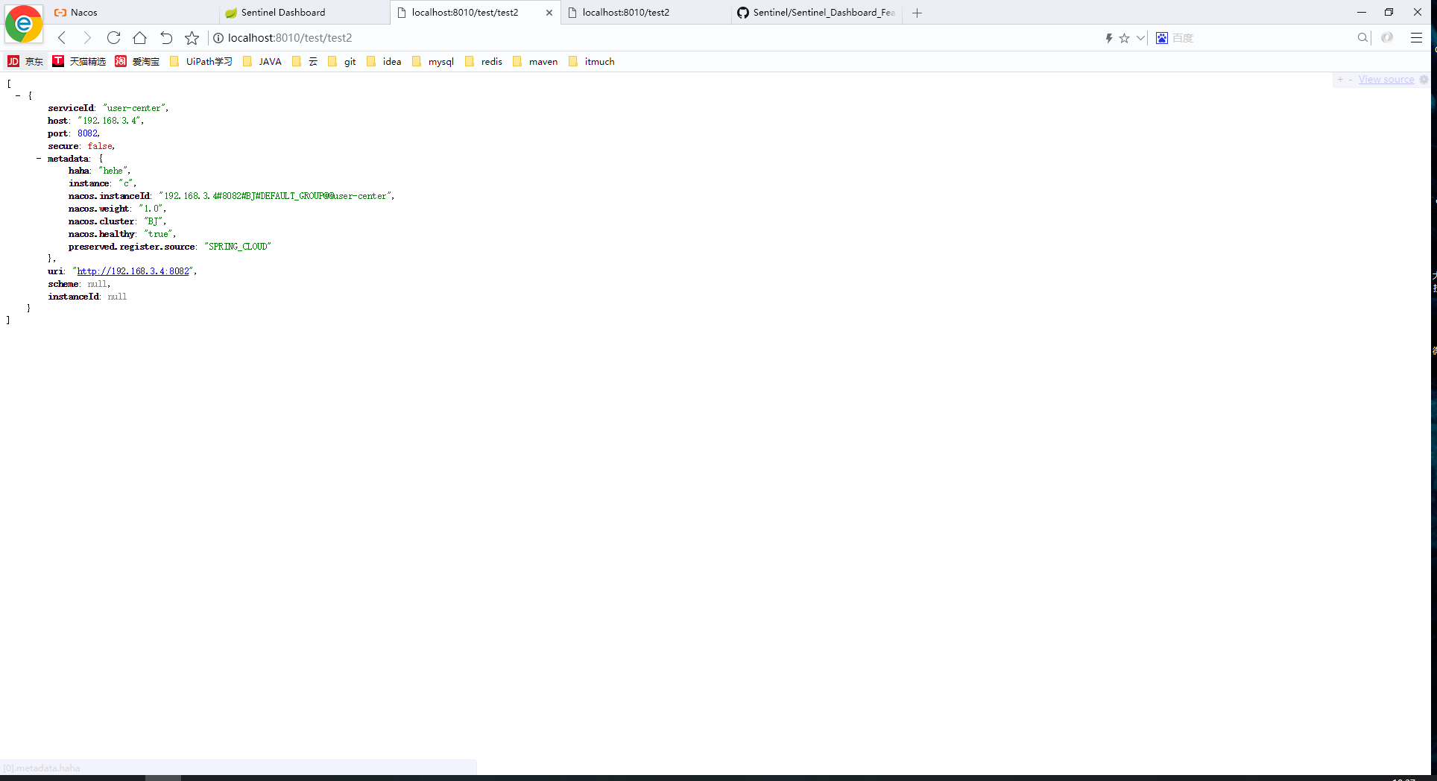Open the address bar dropdown arrow
This screenshot has height=781, width=1437.
1140,38
